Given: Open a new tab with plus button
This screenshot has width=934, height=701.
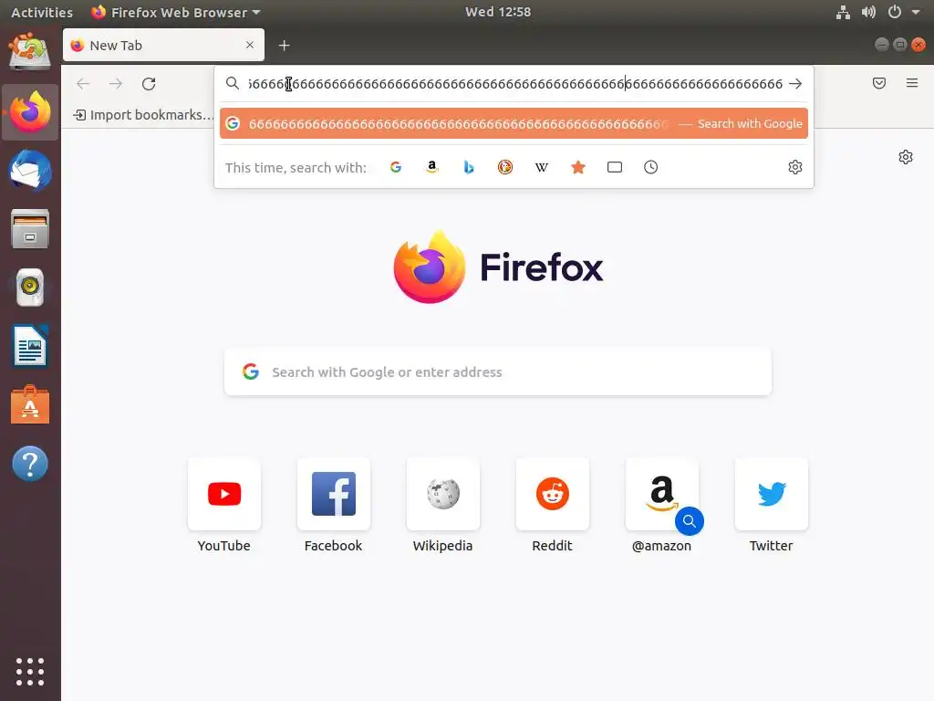Looking at the screenshot, I should point(285,46).
